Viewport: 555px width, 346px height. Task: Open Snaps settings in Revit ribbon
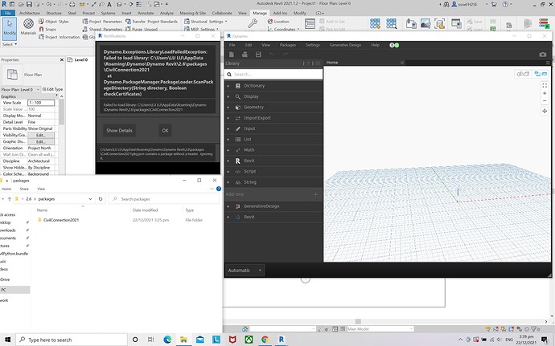[47, 30]
